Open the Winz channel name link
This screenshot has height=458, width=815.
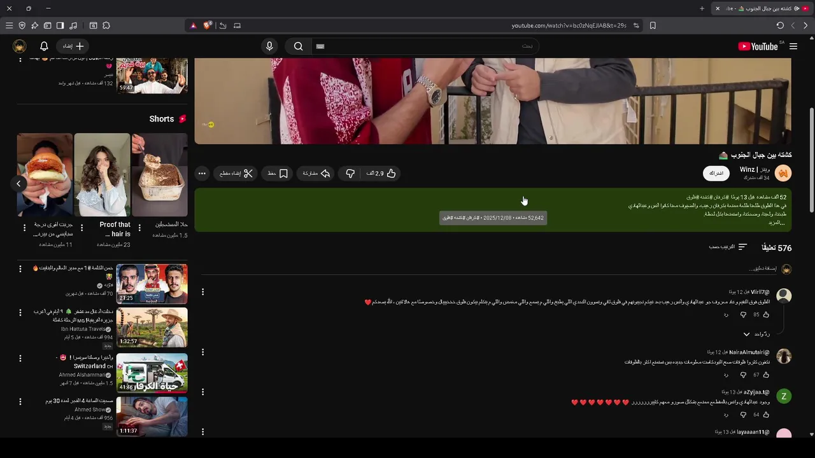[755, 170]
